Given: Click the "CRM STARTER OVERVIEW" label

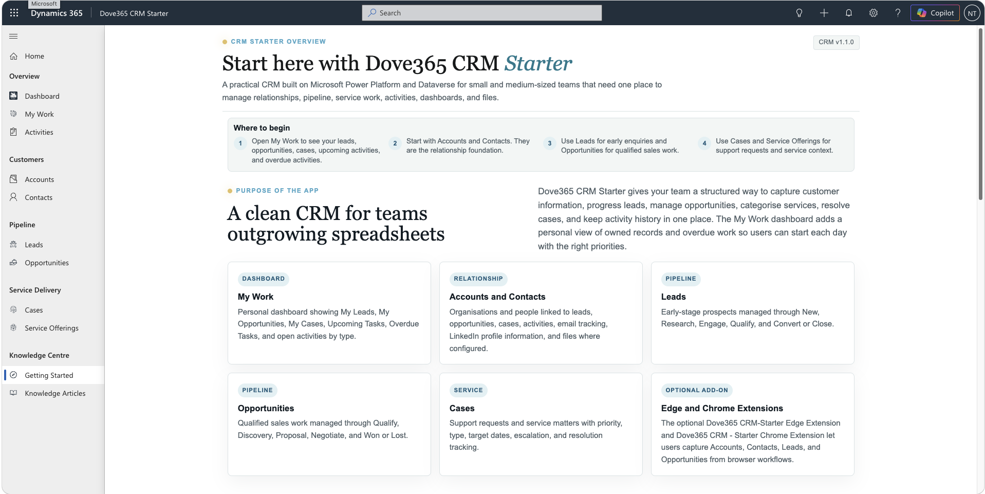Looking at the screenshot, I should pos(278,41).
